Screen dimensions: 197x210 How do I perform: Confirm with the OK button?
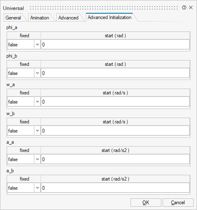146,203
